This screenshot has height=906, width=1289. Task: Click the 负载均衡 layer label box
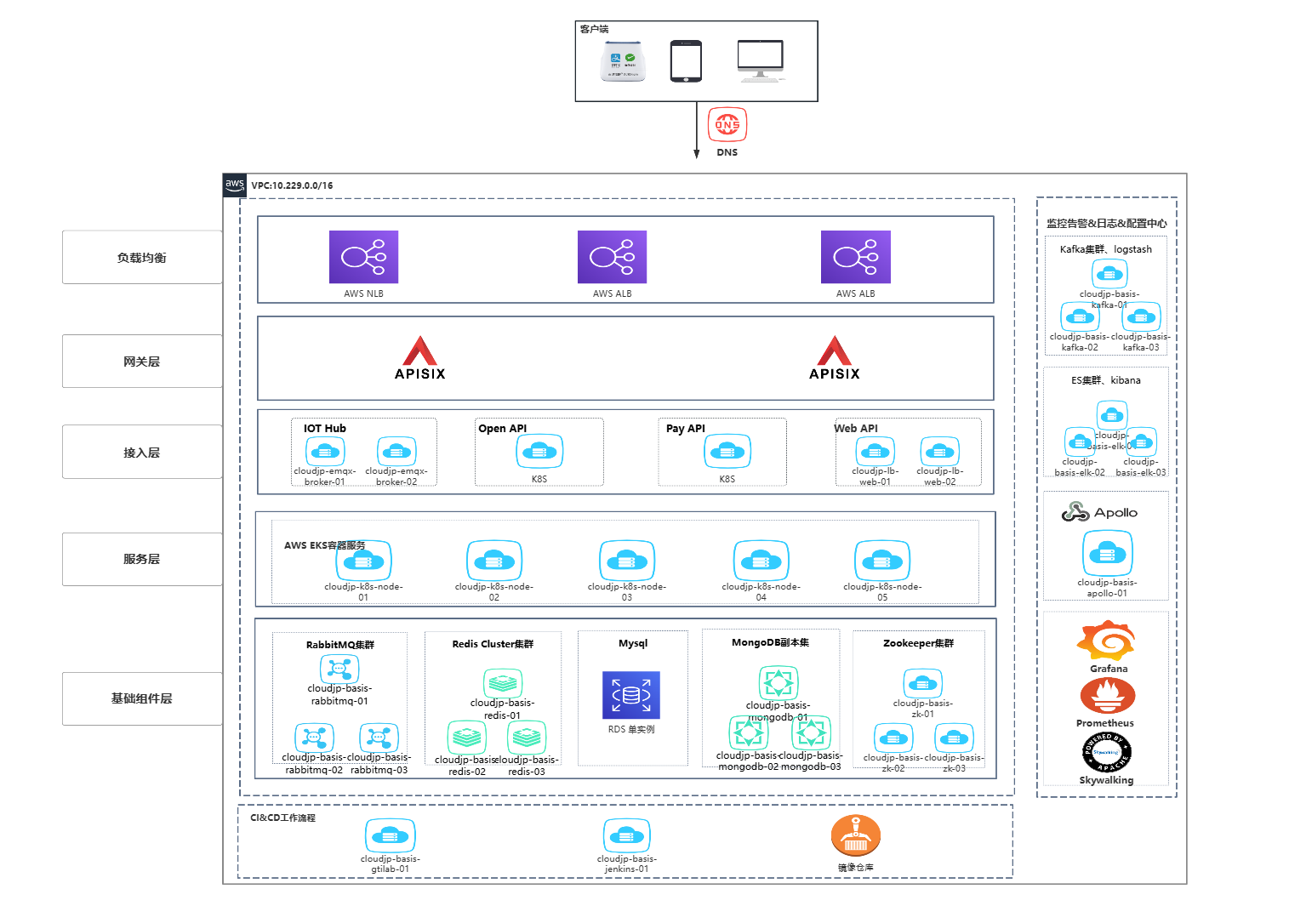142,257
